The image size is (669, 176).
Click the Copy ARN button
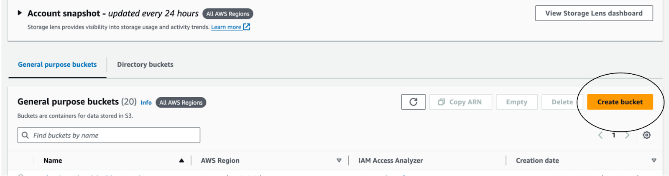click(x=460, y=102)
